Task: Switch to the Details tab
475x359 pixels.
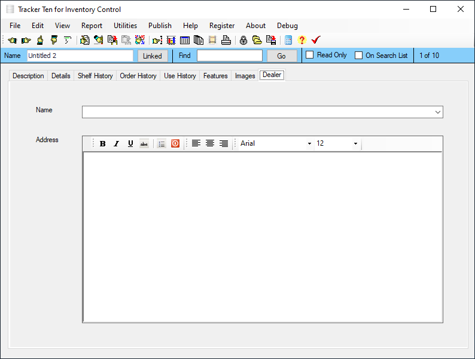Action: click(x=60, y=76)
